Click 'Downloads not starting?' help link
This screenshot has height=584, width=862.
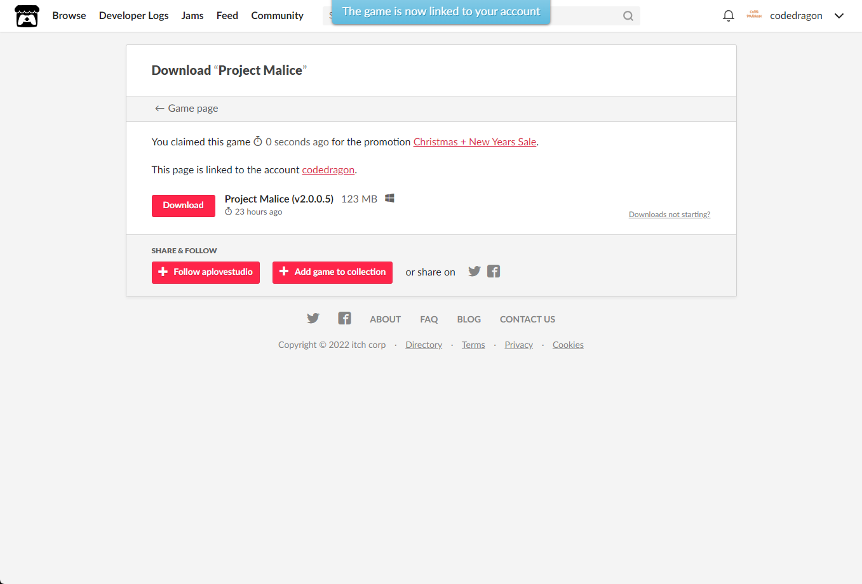point(670,215)
